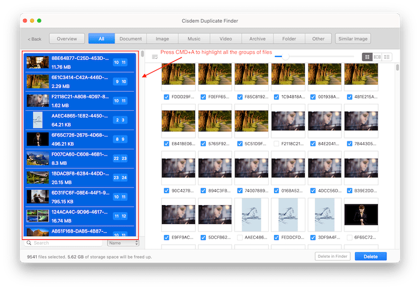The width and height of the screenshot is (420, 289).
Task: Switch to side-by-side preview view
Action: pyautogui.click(x=377, y=57)
